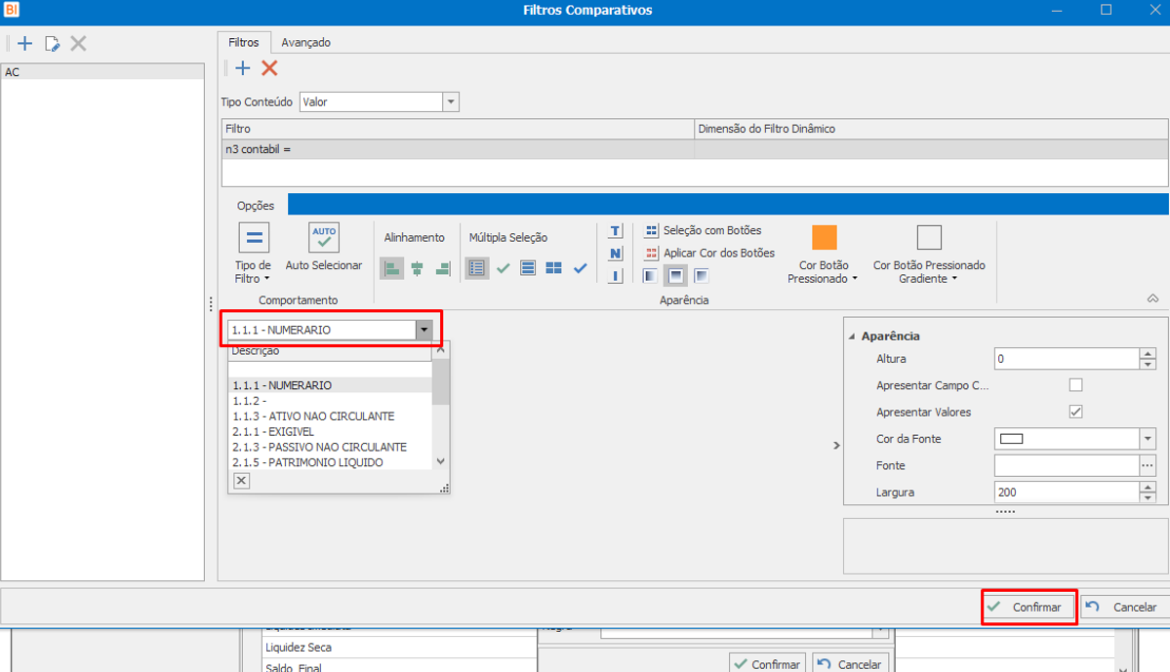Click the T appearance icon
This screenshot has height=672, width=1170.
616,231
